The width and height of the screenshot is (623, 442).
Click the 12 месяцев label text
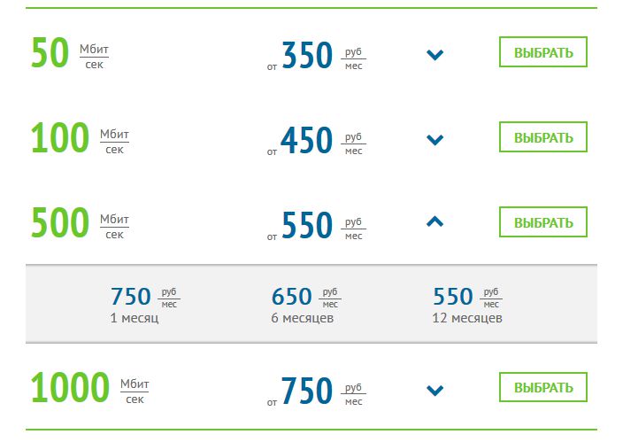coord(467,318)
